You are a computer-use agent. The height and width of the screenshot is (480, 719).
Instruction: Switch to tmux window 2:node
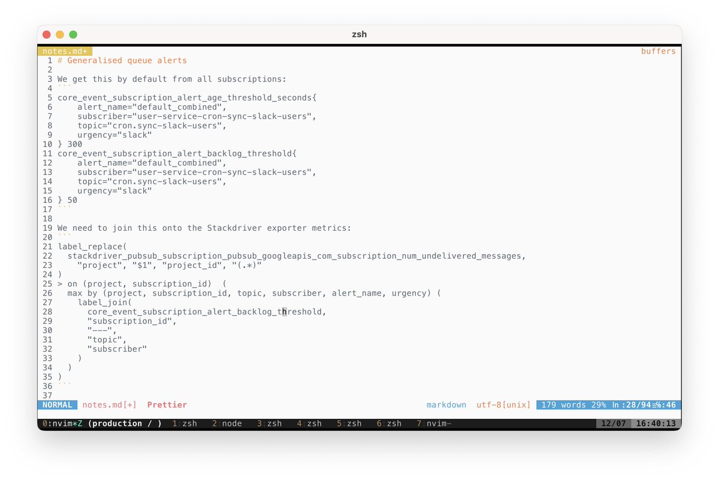click(x=227, y=424)
